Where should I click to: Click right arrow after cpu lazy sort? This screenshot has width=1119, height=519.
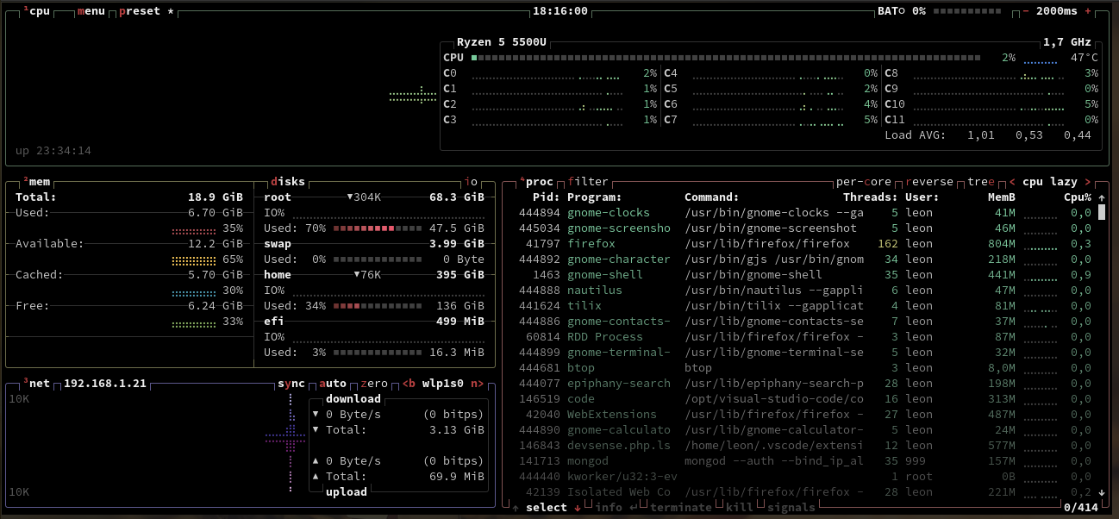pos(1088,182)
